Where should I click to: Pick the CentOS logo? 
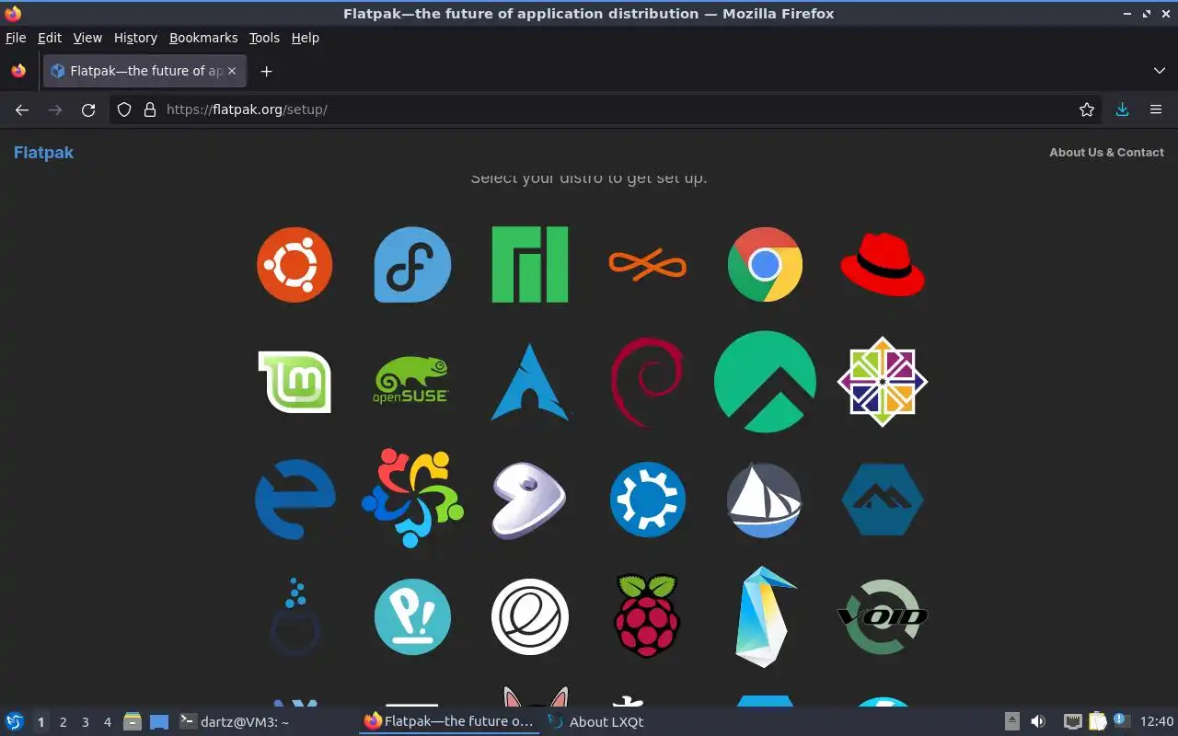(x=883, y=382)
